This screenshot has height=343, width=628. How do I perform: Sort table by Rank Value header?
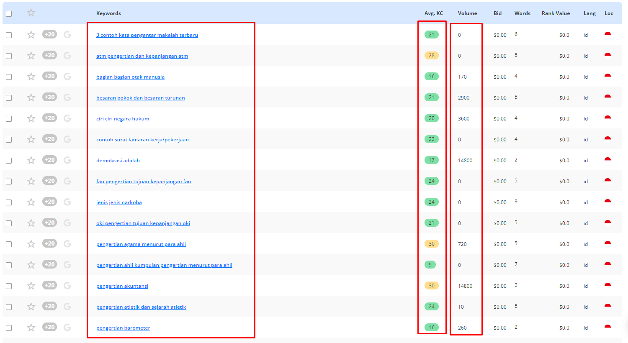pos(556,13)
